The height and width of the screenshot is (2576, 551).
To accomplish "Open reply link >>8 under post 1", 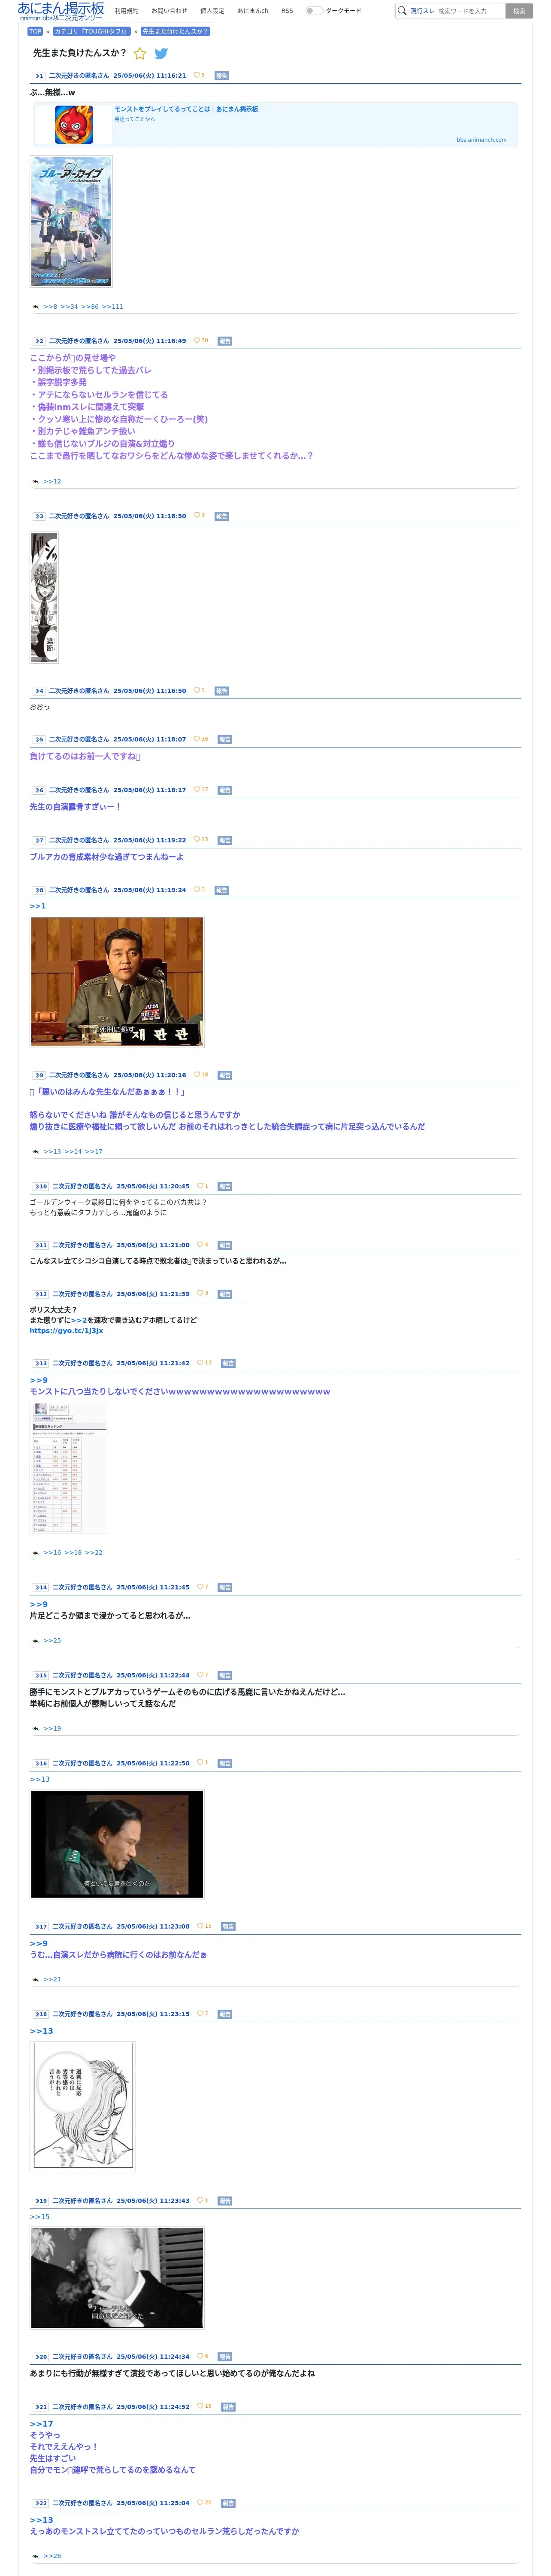I will tap(50, 307).
